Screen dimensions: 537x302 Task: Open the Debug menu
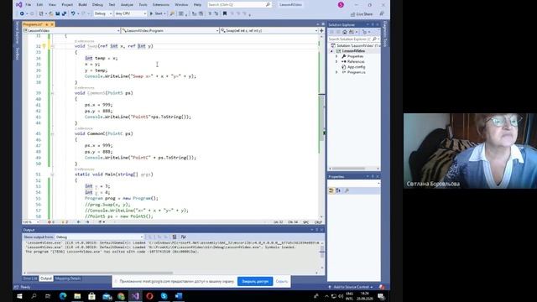tap(97, 5)
